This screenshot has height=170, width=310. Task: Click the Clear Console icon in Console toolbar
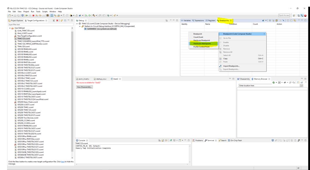(159, 140)
